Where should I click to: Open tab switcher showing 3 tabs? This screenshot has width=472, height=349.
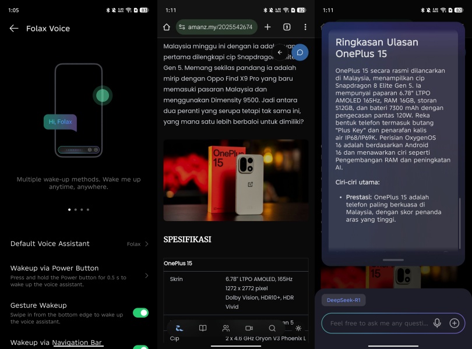click(287, 27)
